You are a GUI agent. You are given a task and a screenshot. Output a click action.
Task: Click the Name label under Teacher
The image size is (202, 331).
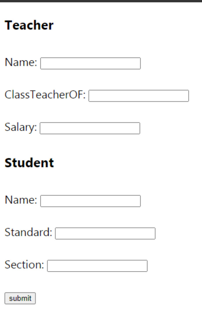(21, 62)
